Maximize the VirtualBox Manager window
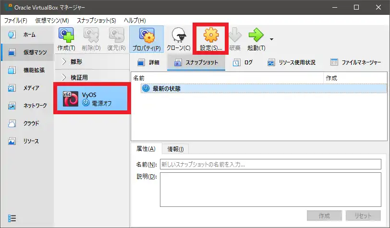 [356, 7]
